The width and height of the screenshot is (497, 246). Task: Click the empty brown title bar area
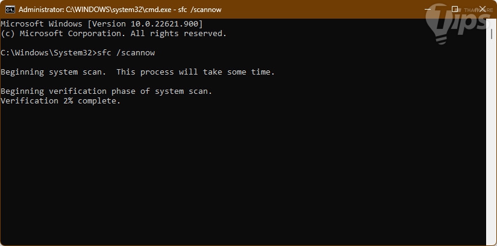click(313, 10)
